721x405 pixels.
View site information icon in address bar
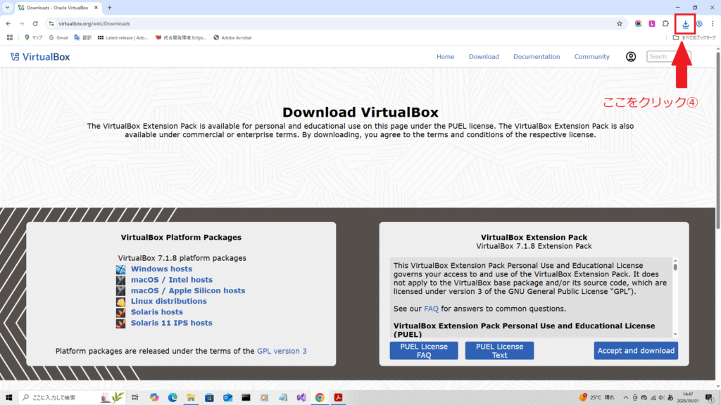(x=51, y=24)
